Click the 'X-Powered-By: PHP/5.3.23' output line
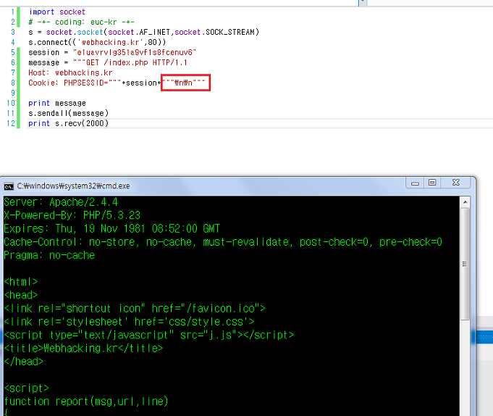 point(72,215)
